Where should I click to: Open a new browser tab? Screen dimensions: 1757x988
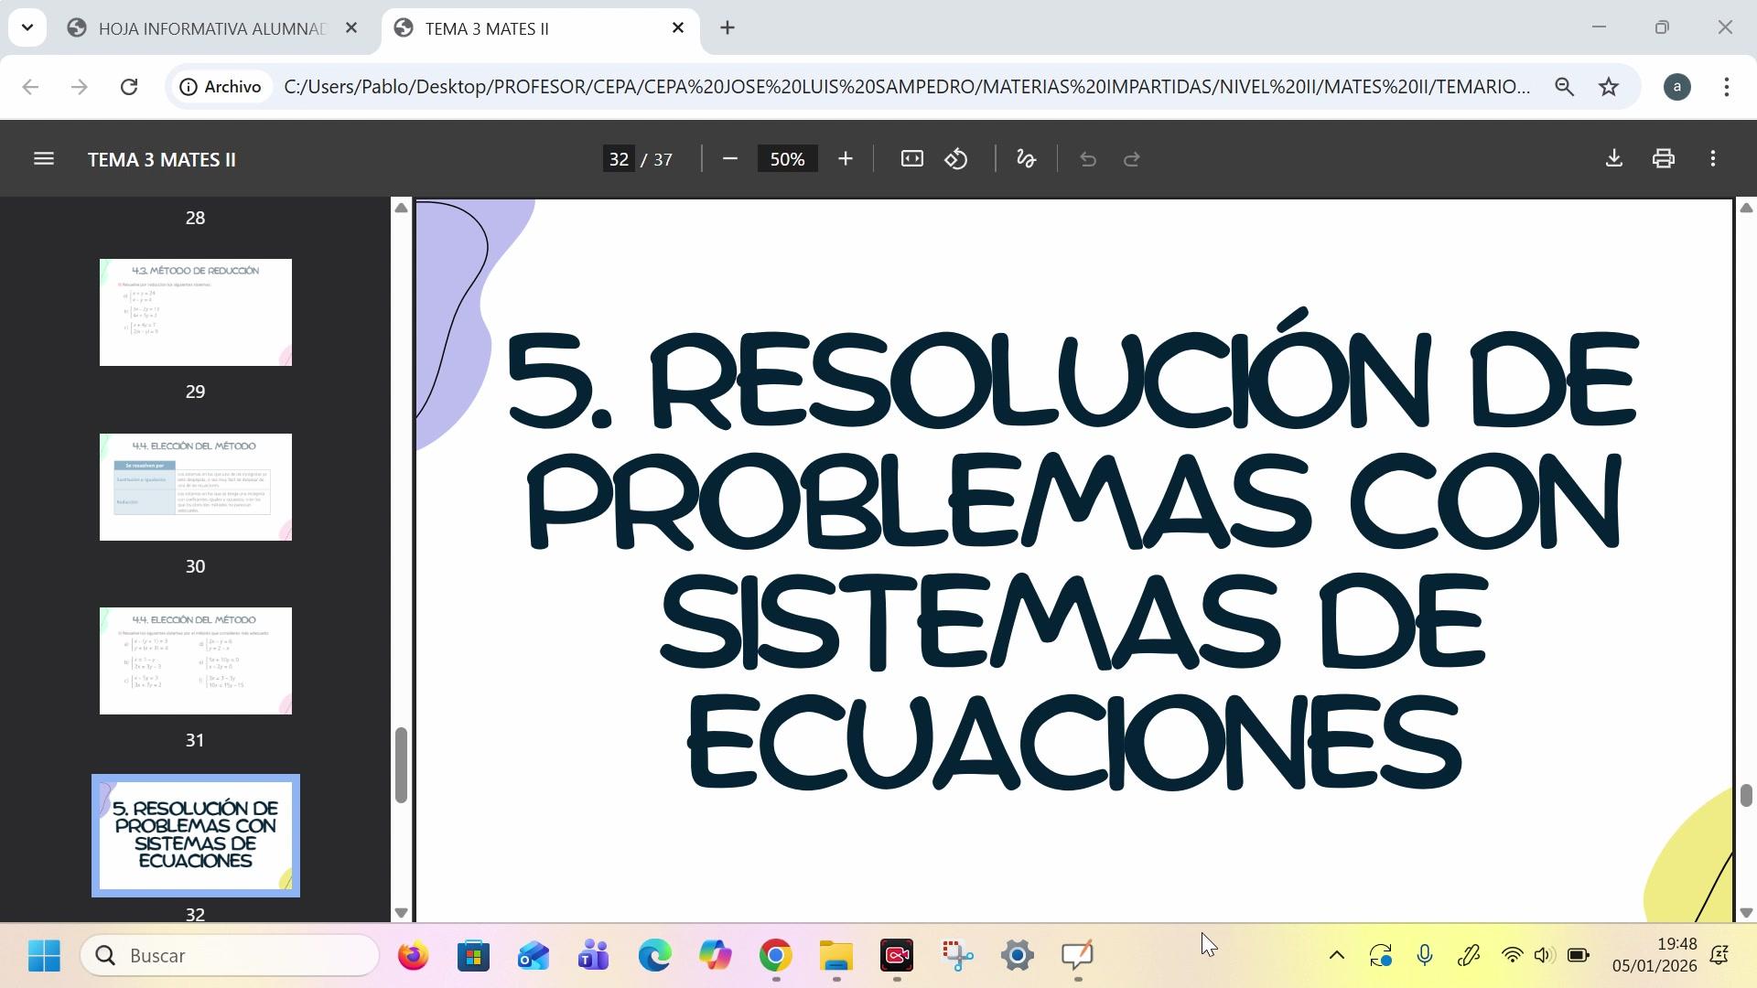[728, 28]
